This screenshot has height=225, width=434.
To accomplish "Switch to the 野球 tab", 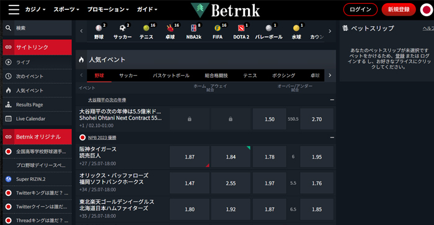I will click(x=99, y=76).
